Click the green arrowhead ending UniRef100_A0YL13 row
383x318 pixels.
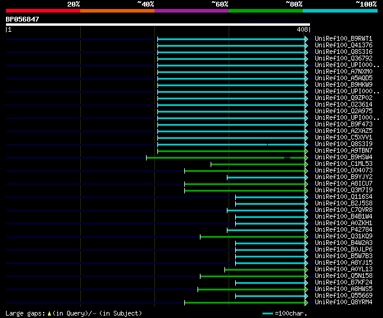tap(306, 270)
